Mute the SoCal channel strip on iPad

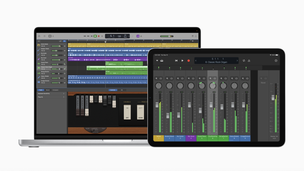click(156, 78)
